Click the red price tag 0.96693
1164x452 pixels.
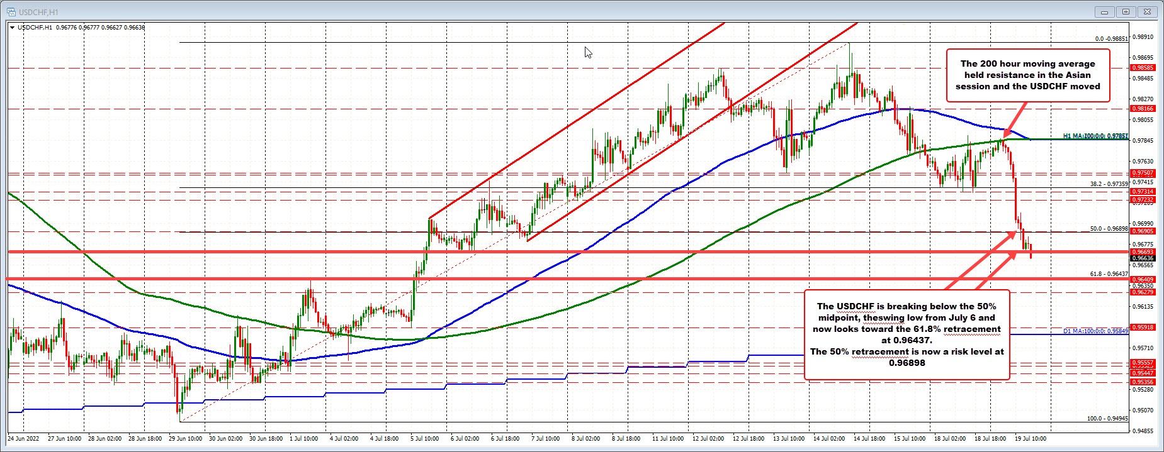click(x=1143, y=251)
